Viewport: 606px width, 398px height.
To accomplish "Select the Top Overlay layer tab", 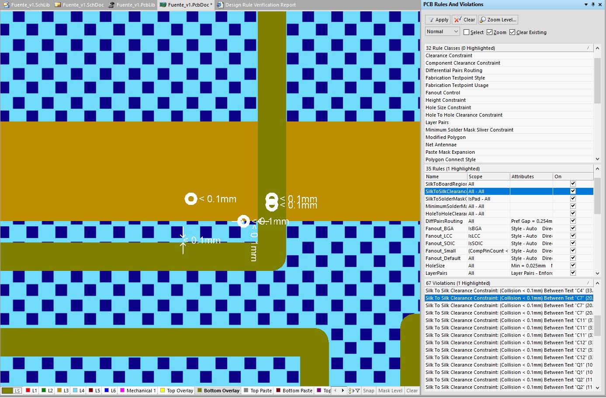I will (177, 391).
